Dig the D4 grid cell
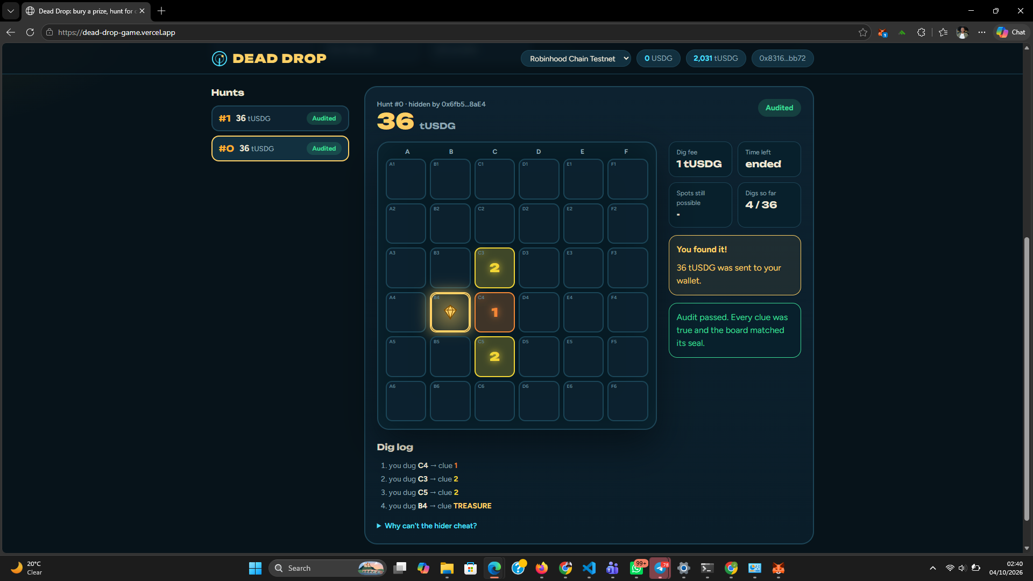This screenshot has width=1033, height=581. 539,312
